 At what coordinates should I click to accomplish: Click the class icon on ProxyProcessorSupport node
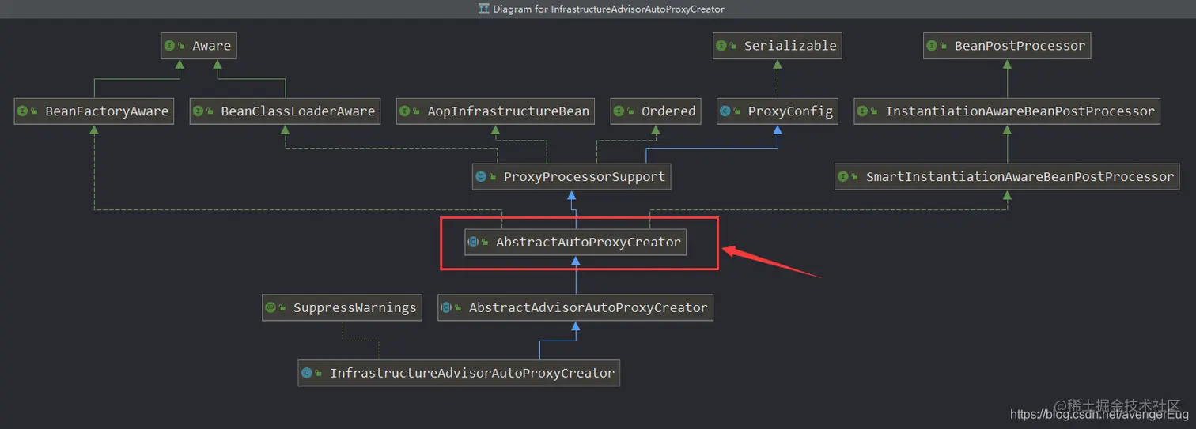click(481, 177)
